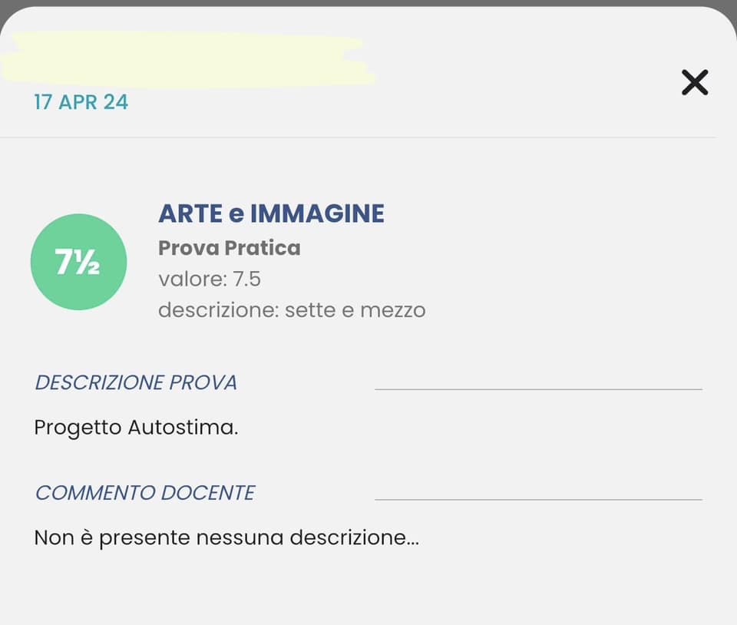Tap the word Autostima in the description
Image resolution: width=737 pixels, height=625 pixels.
(x=183, y=428)
